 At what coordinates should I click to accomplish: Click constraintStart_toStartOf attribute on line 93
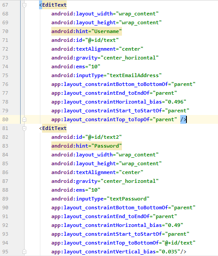point(107,234)
